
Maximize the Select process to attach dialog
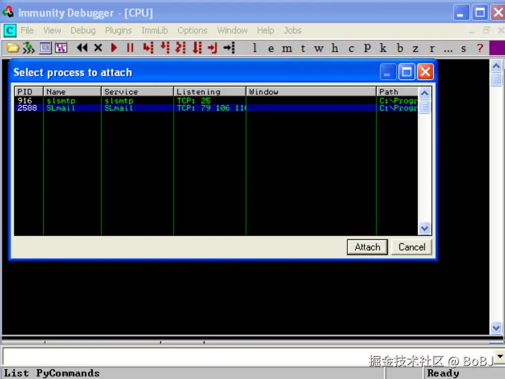[407, 72]
